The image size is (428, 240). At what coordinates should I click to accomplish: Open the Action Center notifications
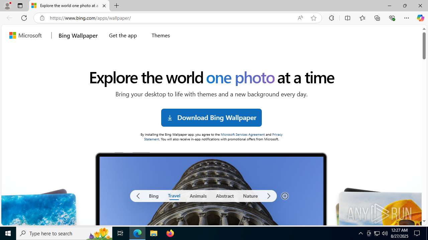[x=417, y=233]
